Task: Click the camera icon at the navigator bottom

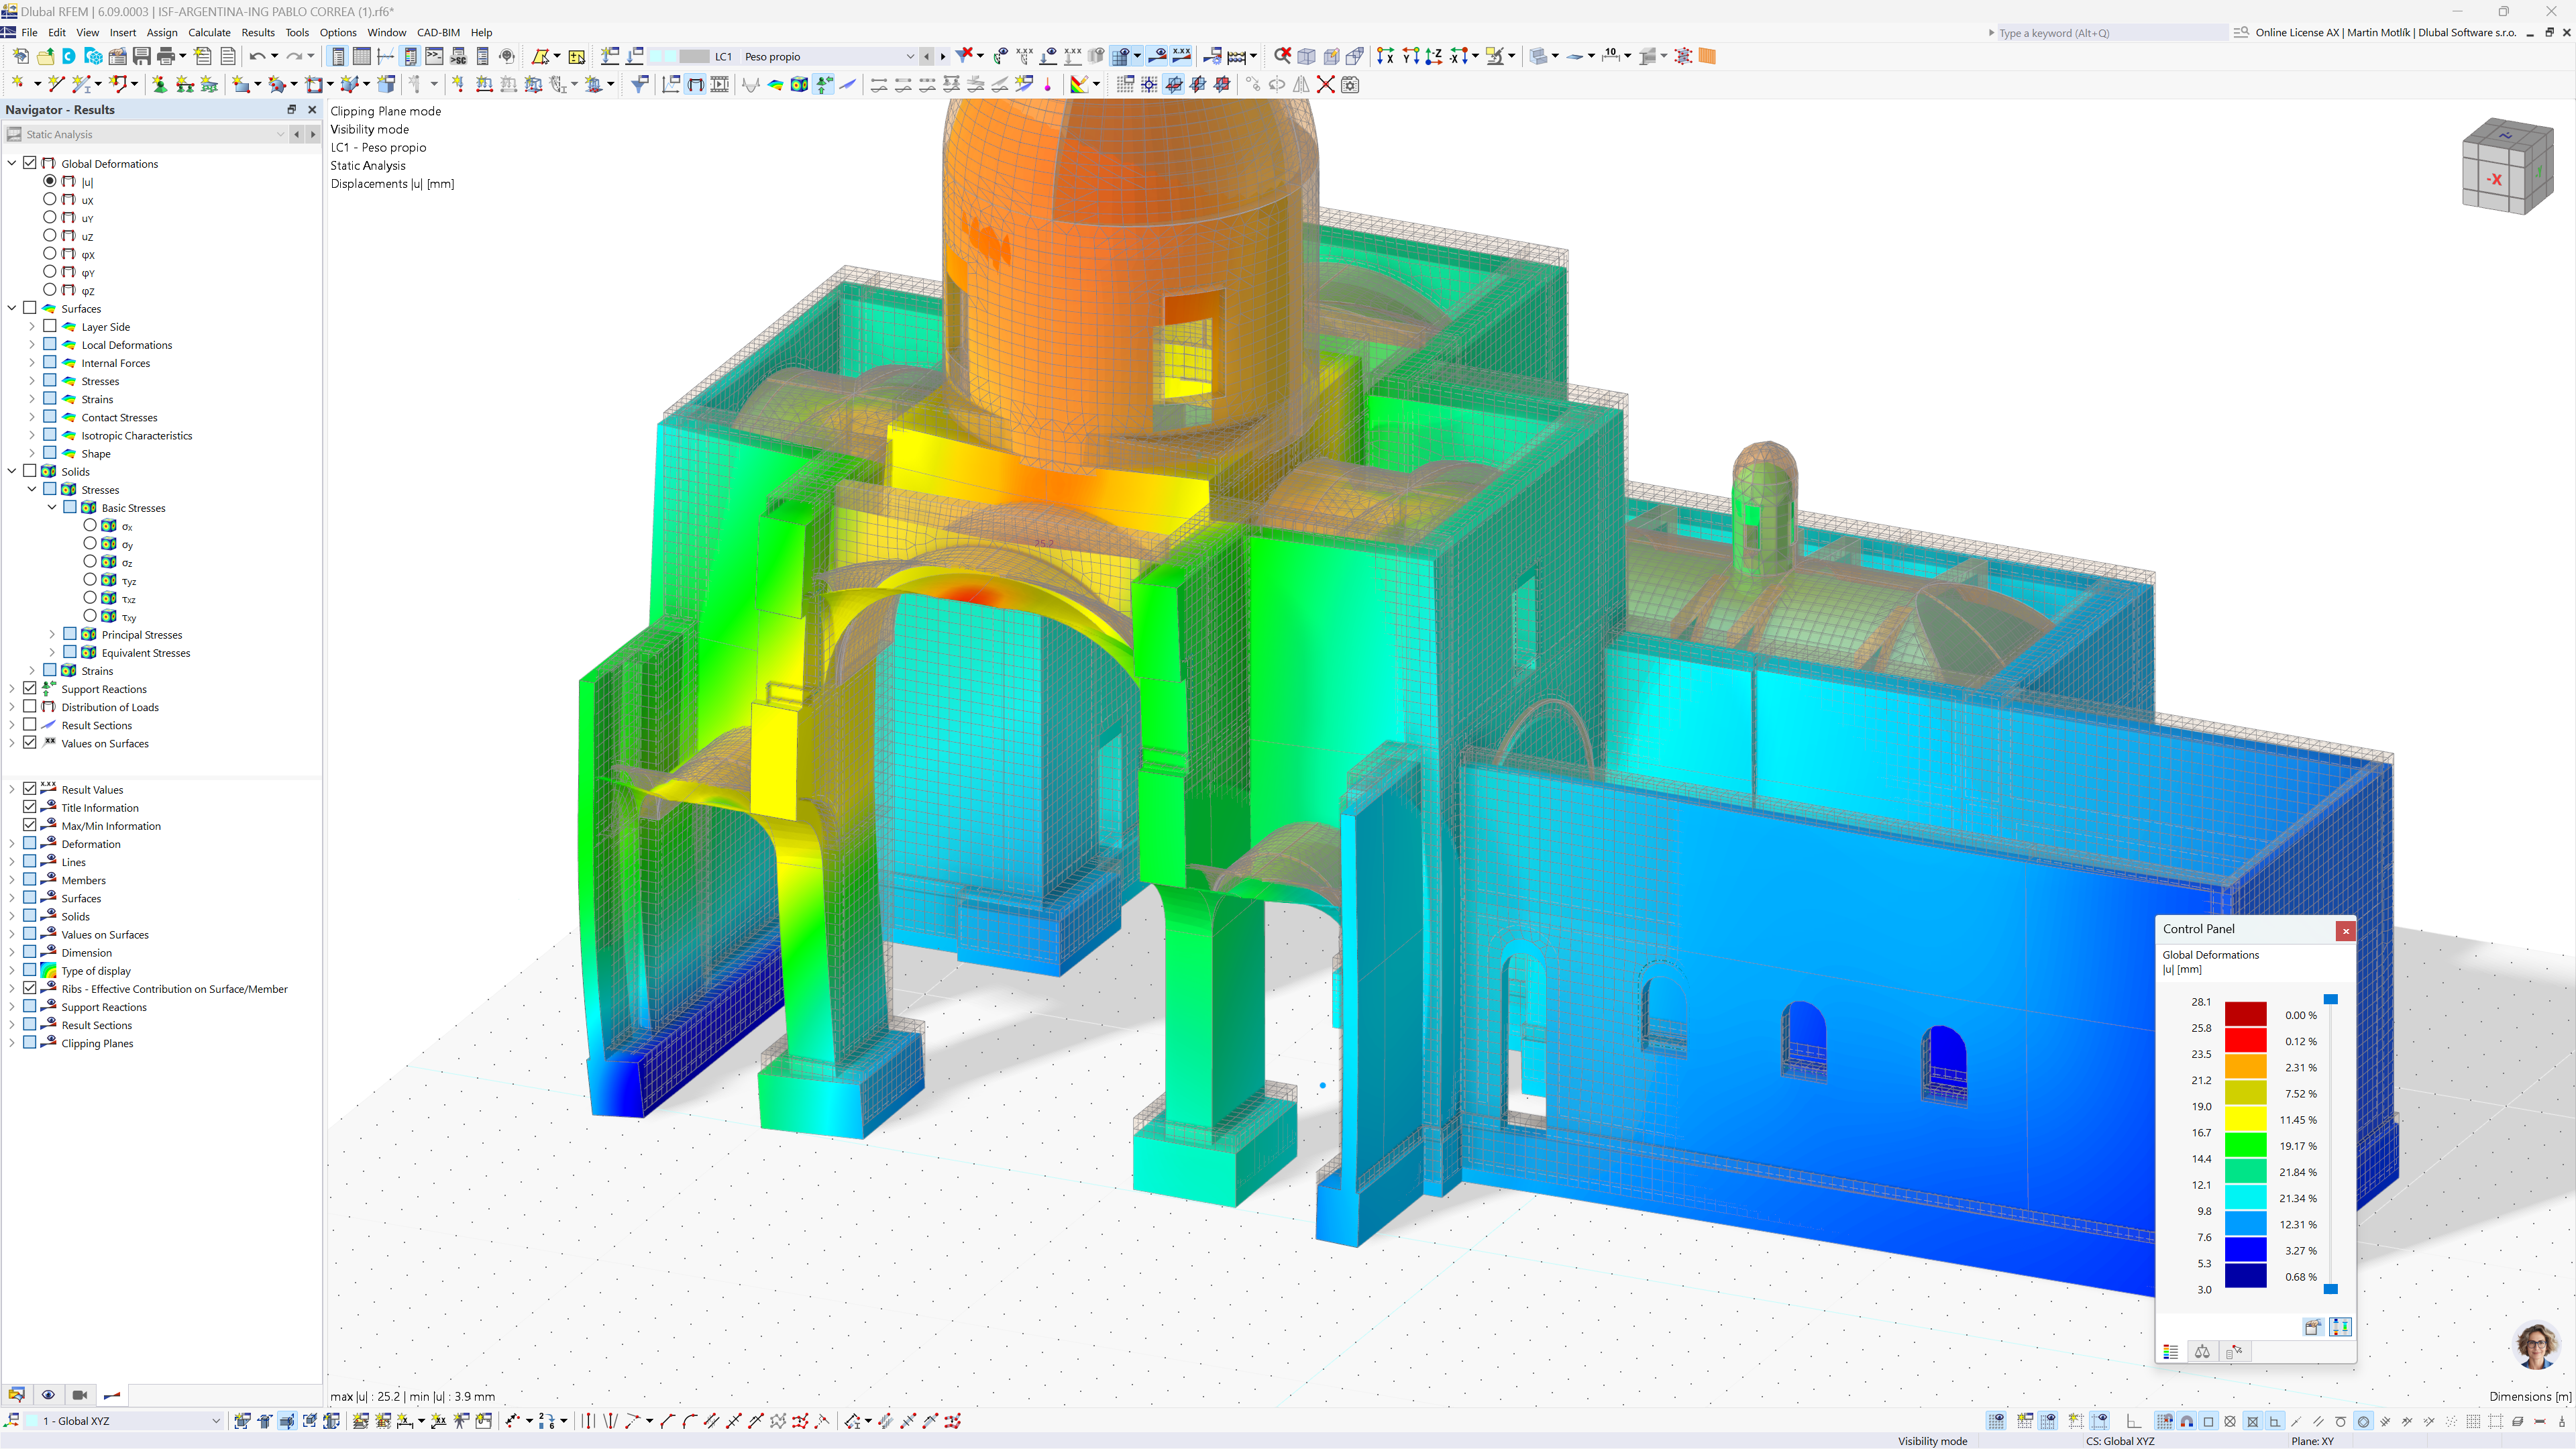Action: point(80,1395)
